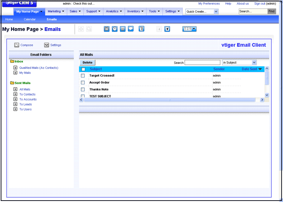Go to the Calendar submenu tab

coord(30,19)
